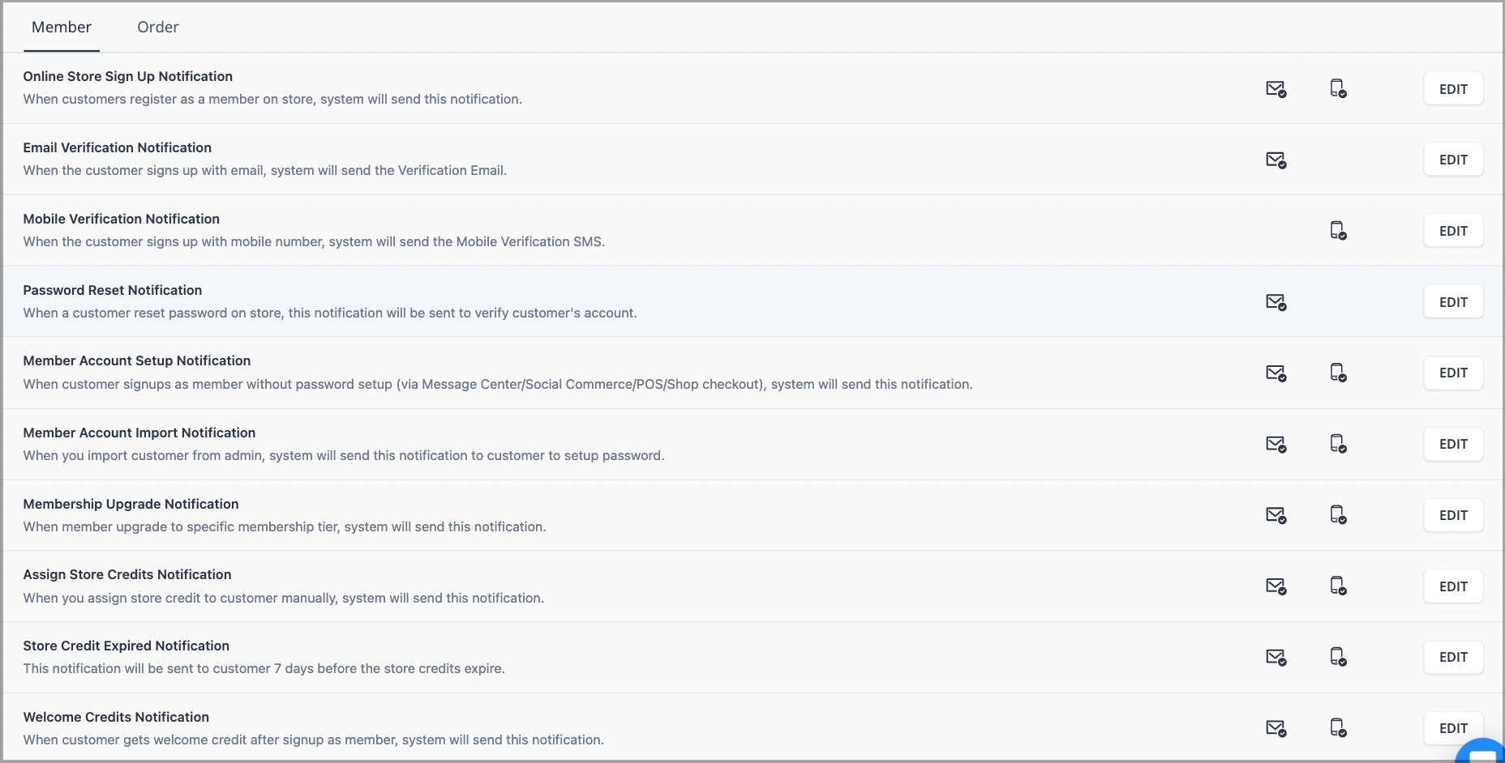Switch to the Member tab
The image size is (1505, 763).
62,27
